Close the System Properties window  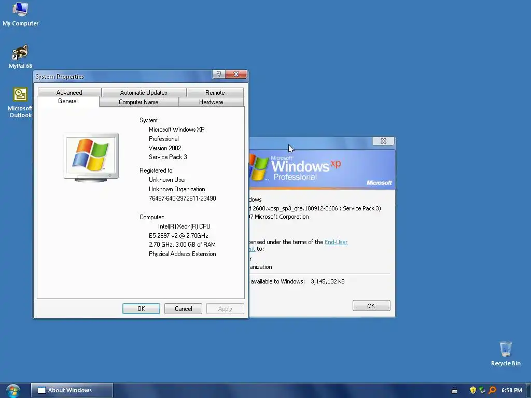[x=236, y=74]
